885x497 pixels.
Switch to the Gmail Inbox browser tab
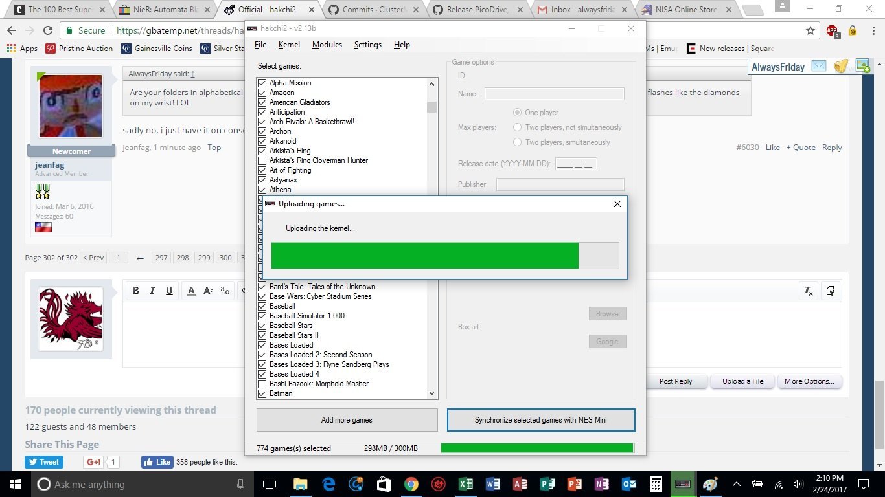[582, 10]
